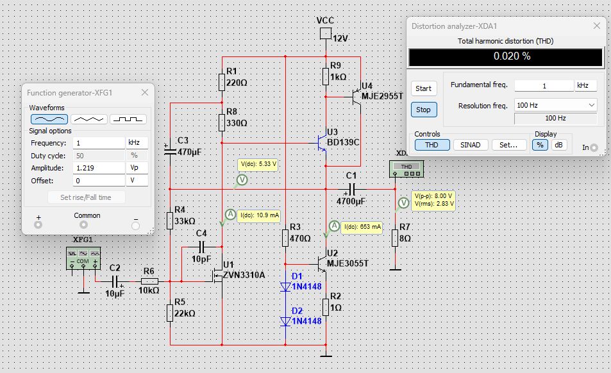
Task: Select the VCC 12V power symbol
Action: (x=326, y=33)
